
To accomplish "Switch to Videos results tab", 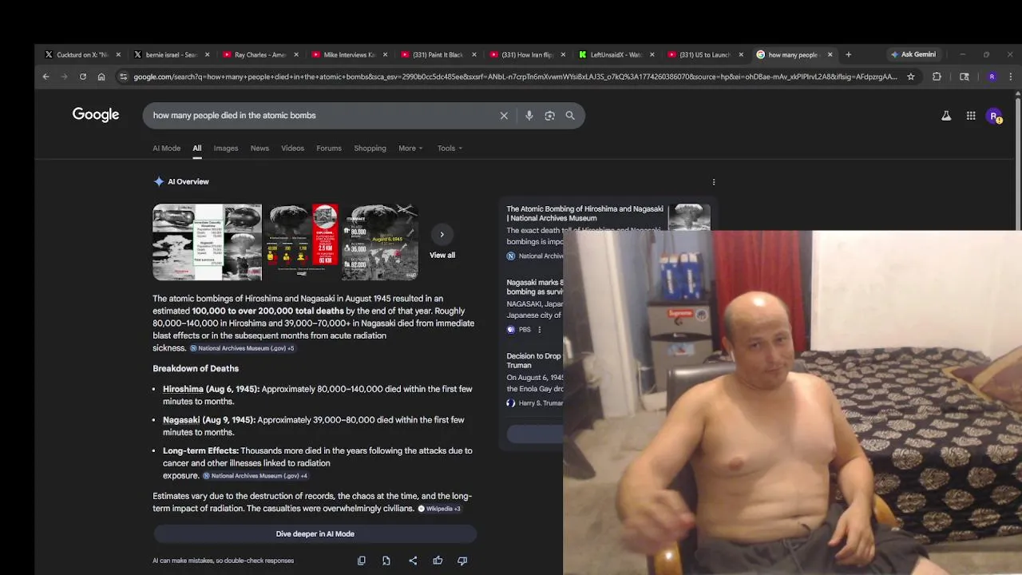I will coord(292,149).
